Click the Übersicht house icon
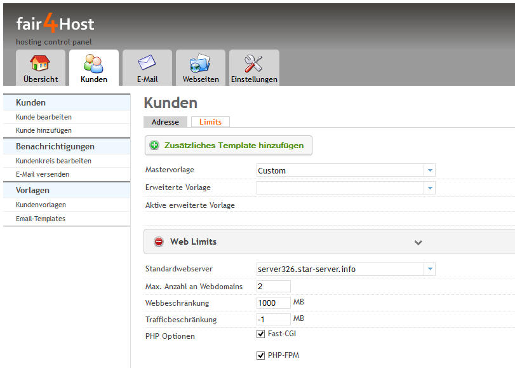This screenshot has width=515, height=368. [x=40, y=64]
